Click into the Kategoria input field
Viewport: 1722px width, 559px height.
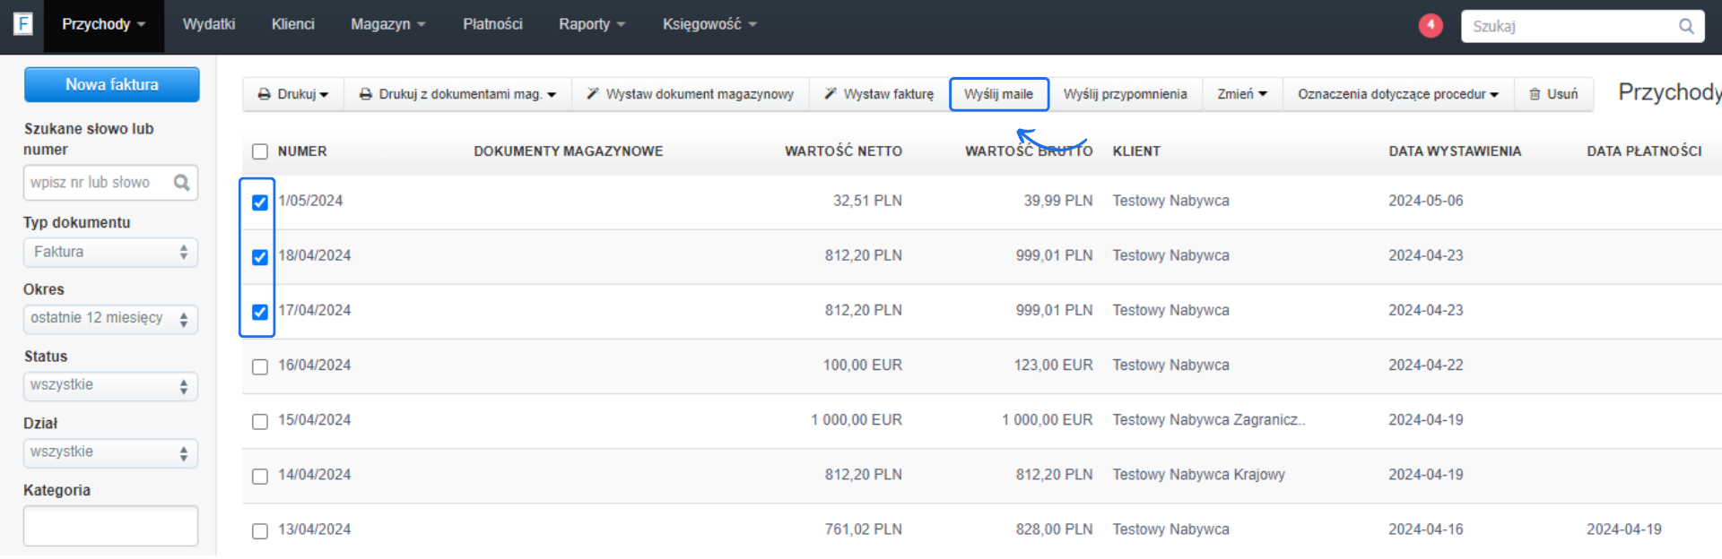[110, 526]
